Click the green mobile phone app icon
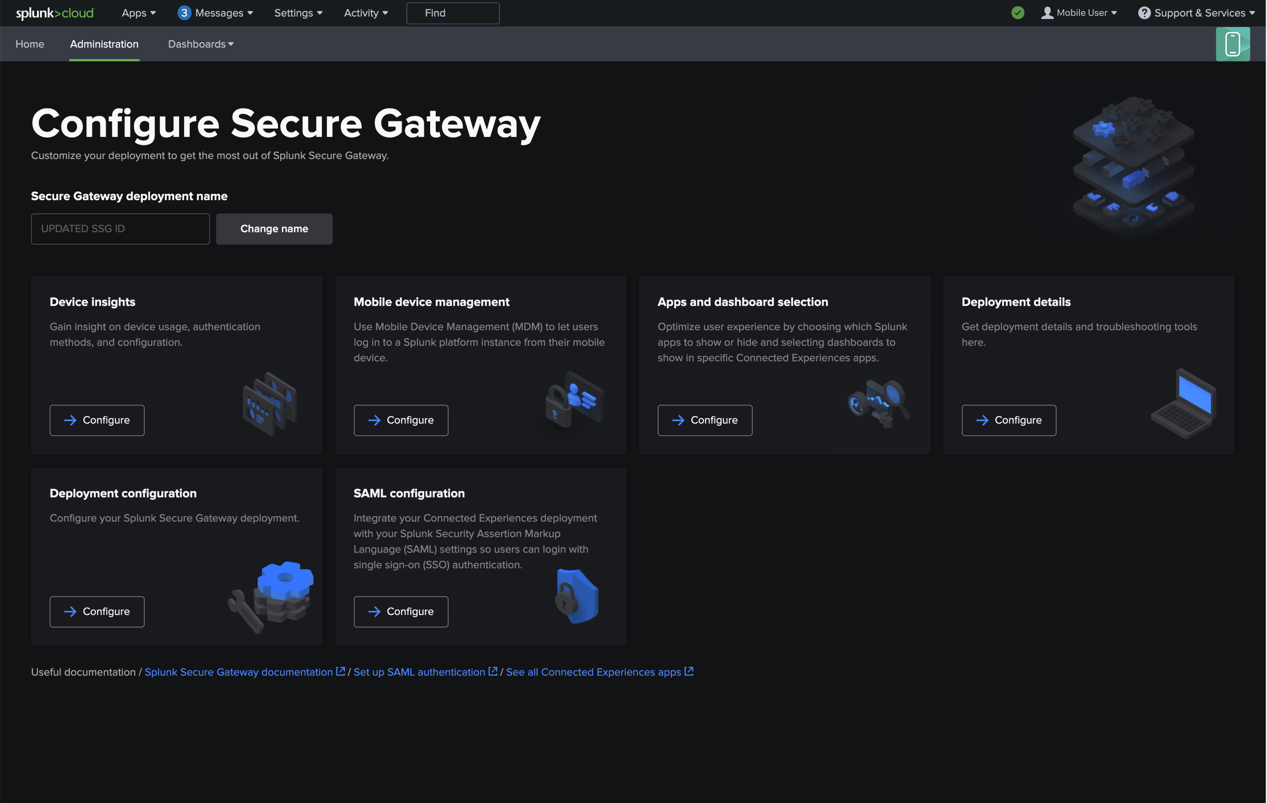 [x=1232, y=44]
